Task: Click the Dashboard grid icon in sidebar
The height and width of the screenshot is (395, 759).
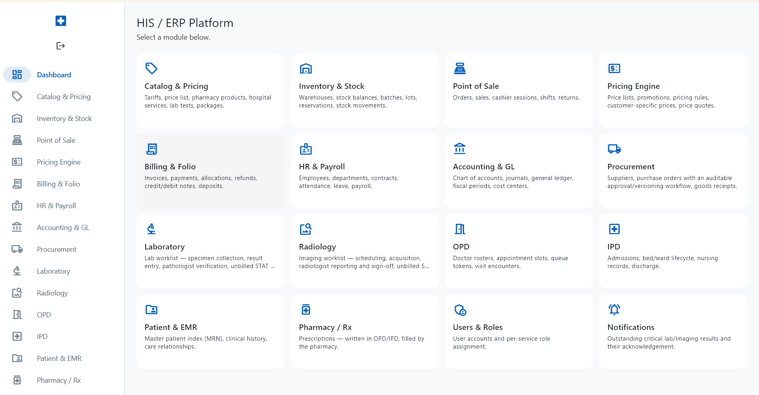Action: tap(17, 75)
